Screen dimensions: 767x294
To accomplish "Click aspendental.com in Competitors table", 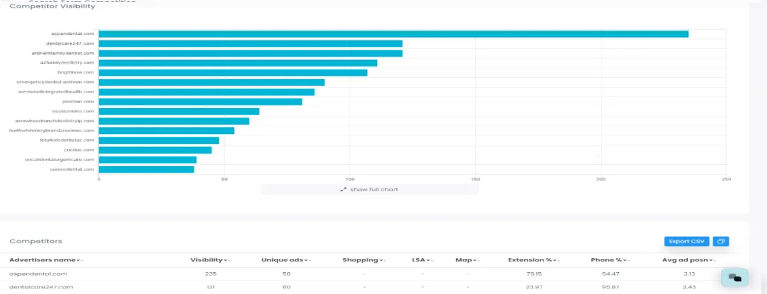I will [x=38, y=274].
